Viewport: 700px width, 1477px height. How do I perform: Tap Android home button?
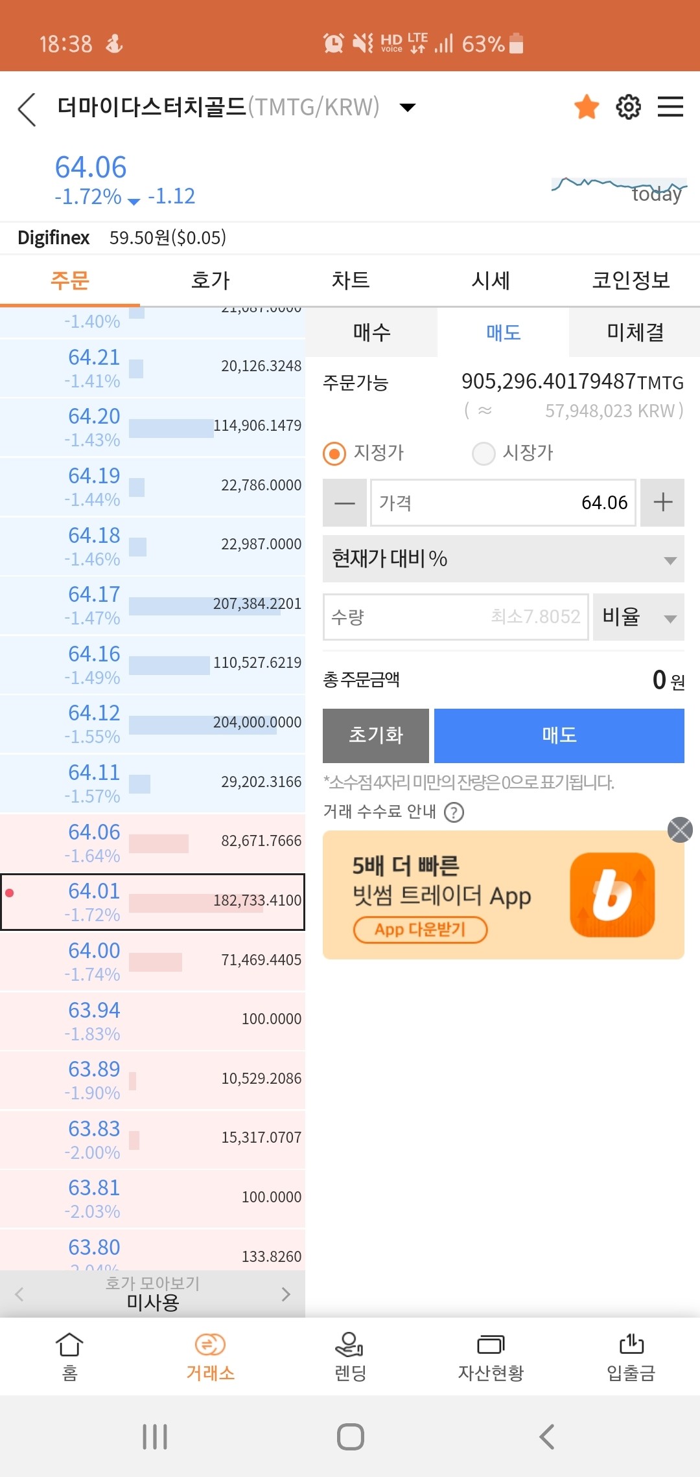350,1436
